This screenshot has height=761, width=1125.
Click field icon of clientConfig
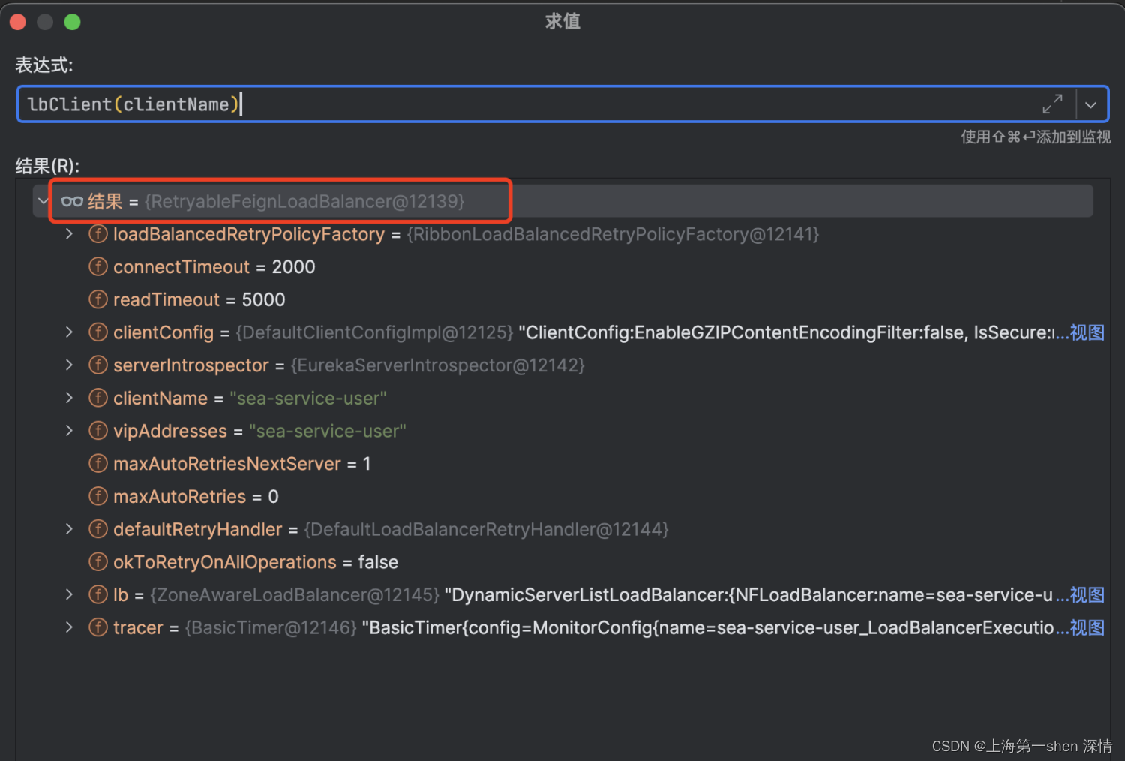[98, 332]
